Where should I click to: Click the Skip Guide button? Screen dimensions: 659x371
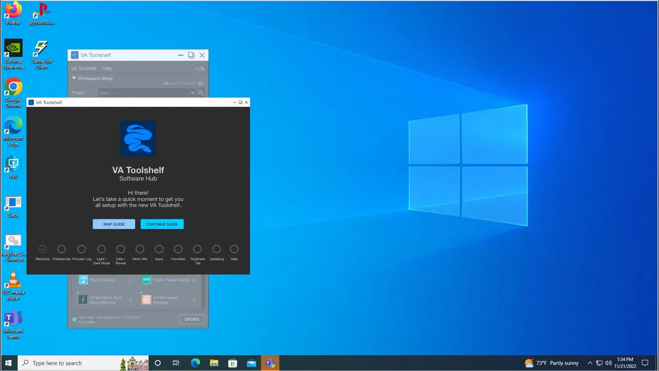(114, 224)
